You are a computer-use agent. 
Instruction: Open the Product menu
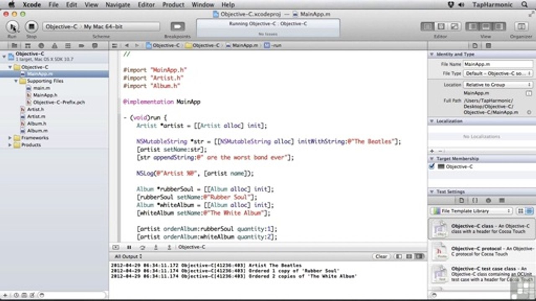173,5
